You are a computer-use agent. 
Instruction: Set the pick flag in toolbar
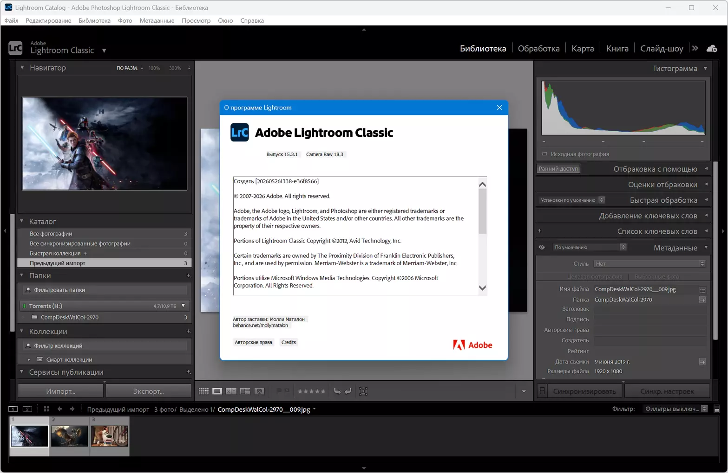279,391
